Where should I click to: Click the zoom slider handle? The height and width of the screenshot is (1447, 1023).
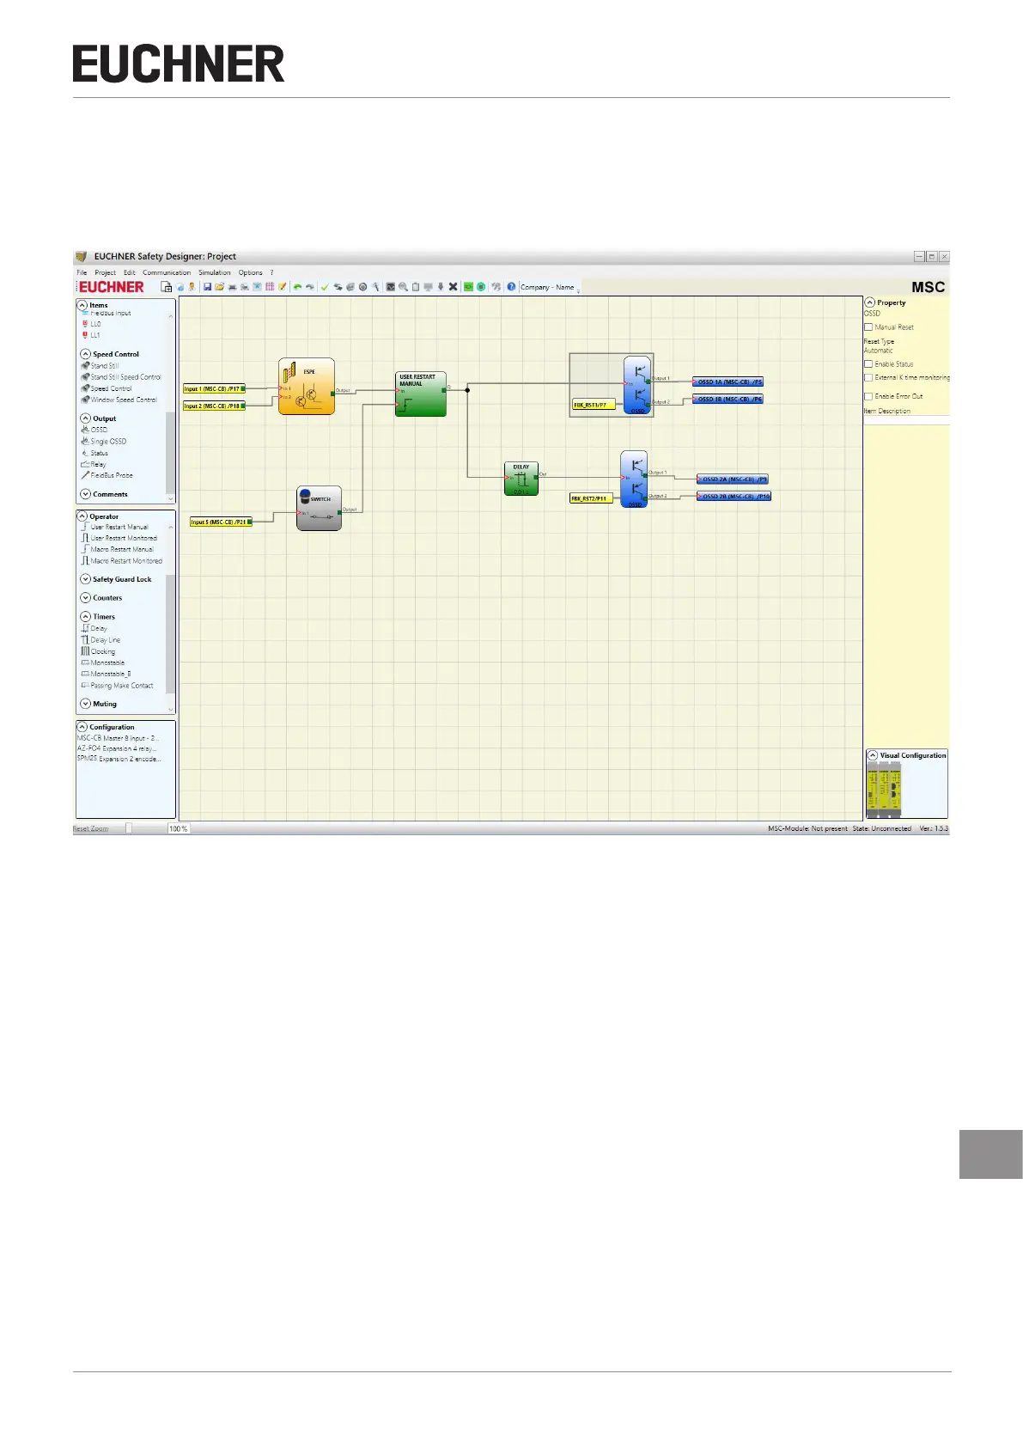[128, 828]
